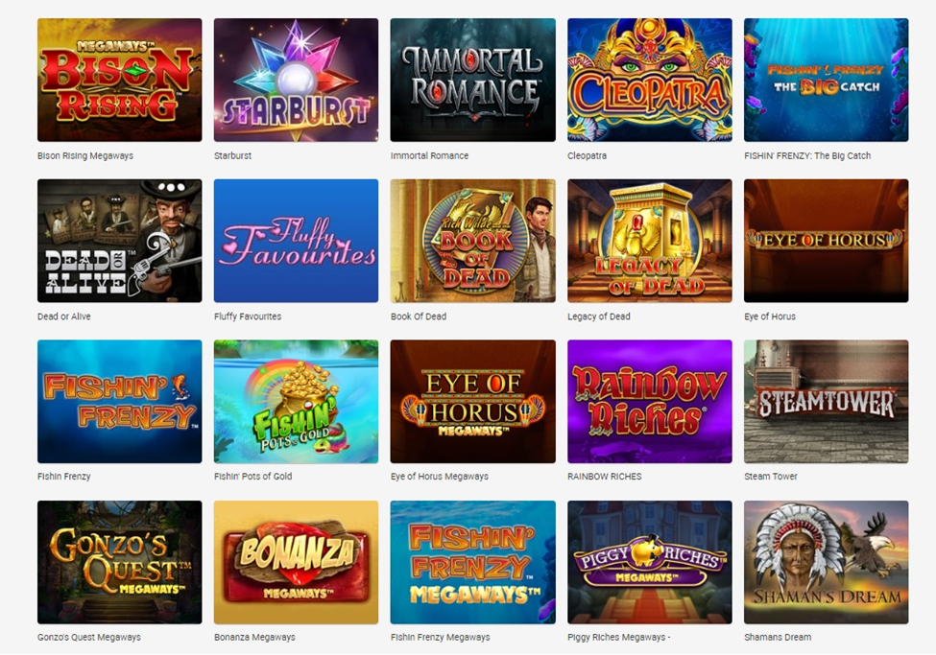Click the Piggy Riches Megaways thumbnail
Image resolution: width=936 pixels, height=655 pixels.
pos(650,563)
